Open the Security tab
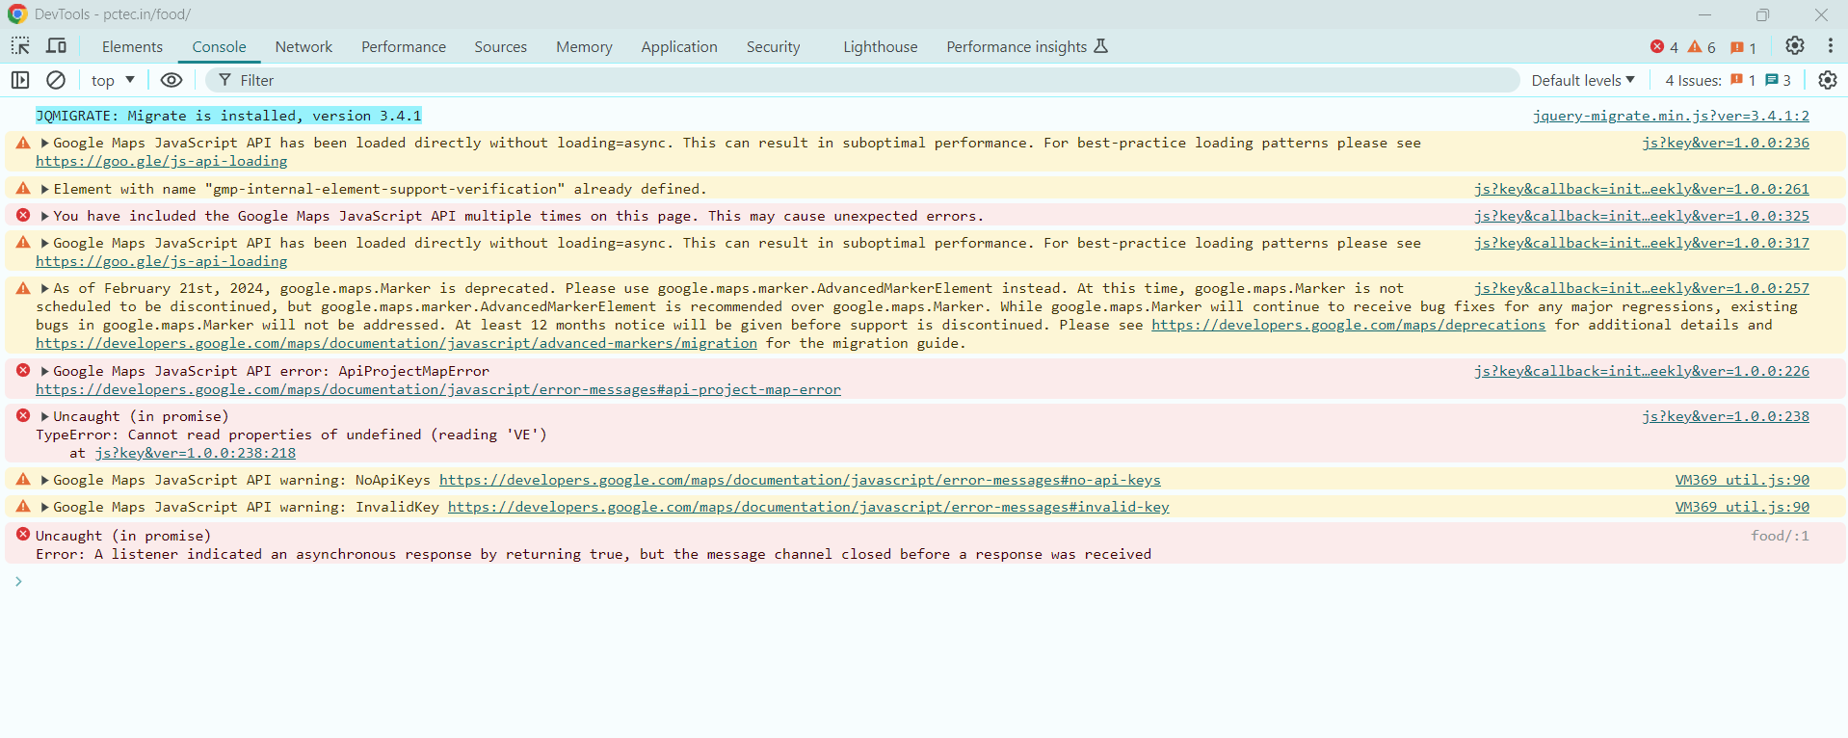The width and height of the screenshot is (1848, 738). (773, 46)
